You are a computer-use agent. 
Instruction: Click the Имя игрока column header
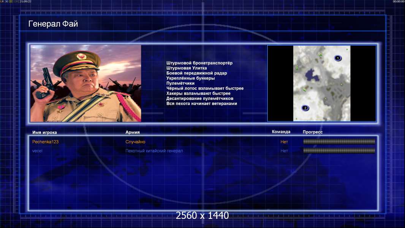click(x=45, y=133)
